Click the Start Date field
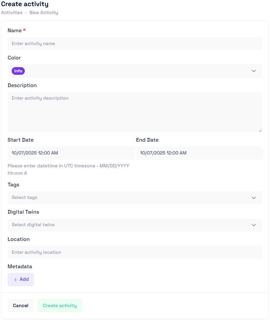The image size is (270, 320). (71, 153)
